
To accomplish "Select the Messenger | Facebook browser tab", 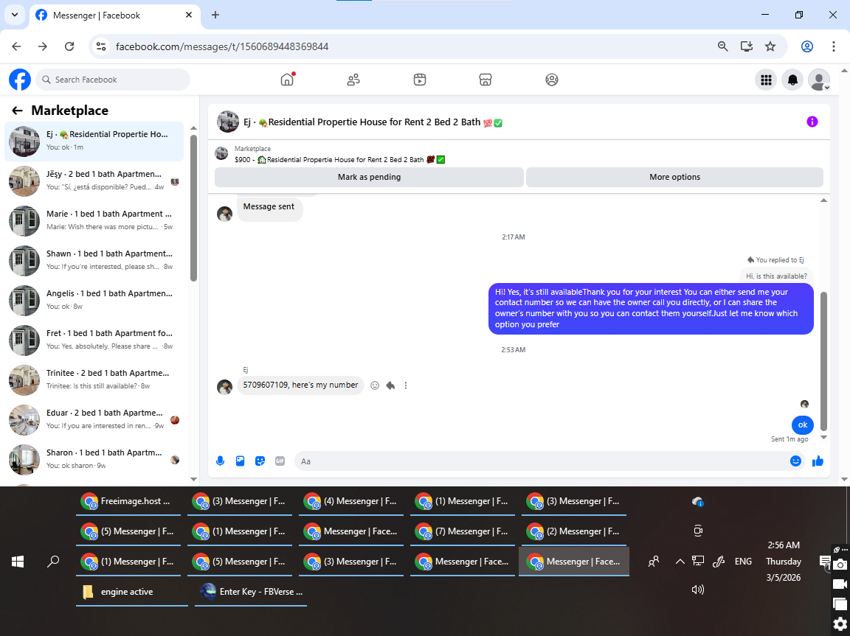I will pos(115,15).
